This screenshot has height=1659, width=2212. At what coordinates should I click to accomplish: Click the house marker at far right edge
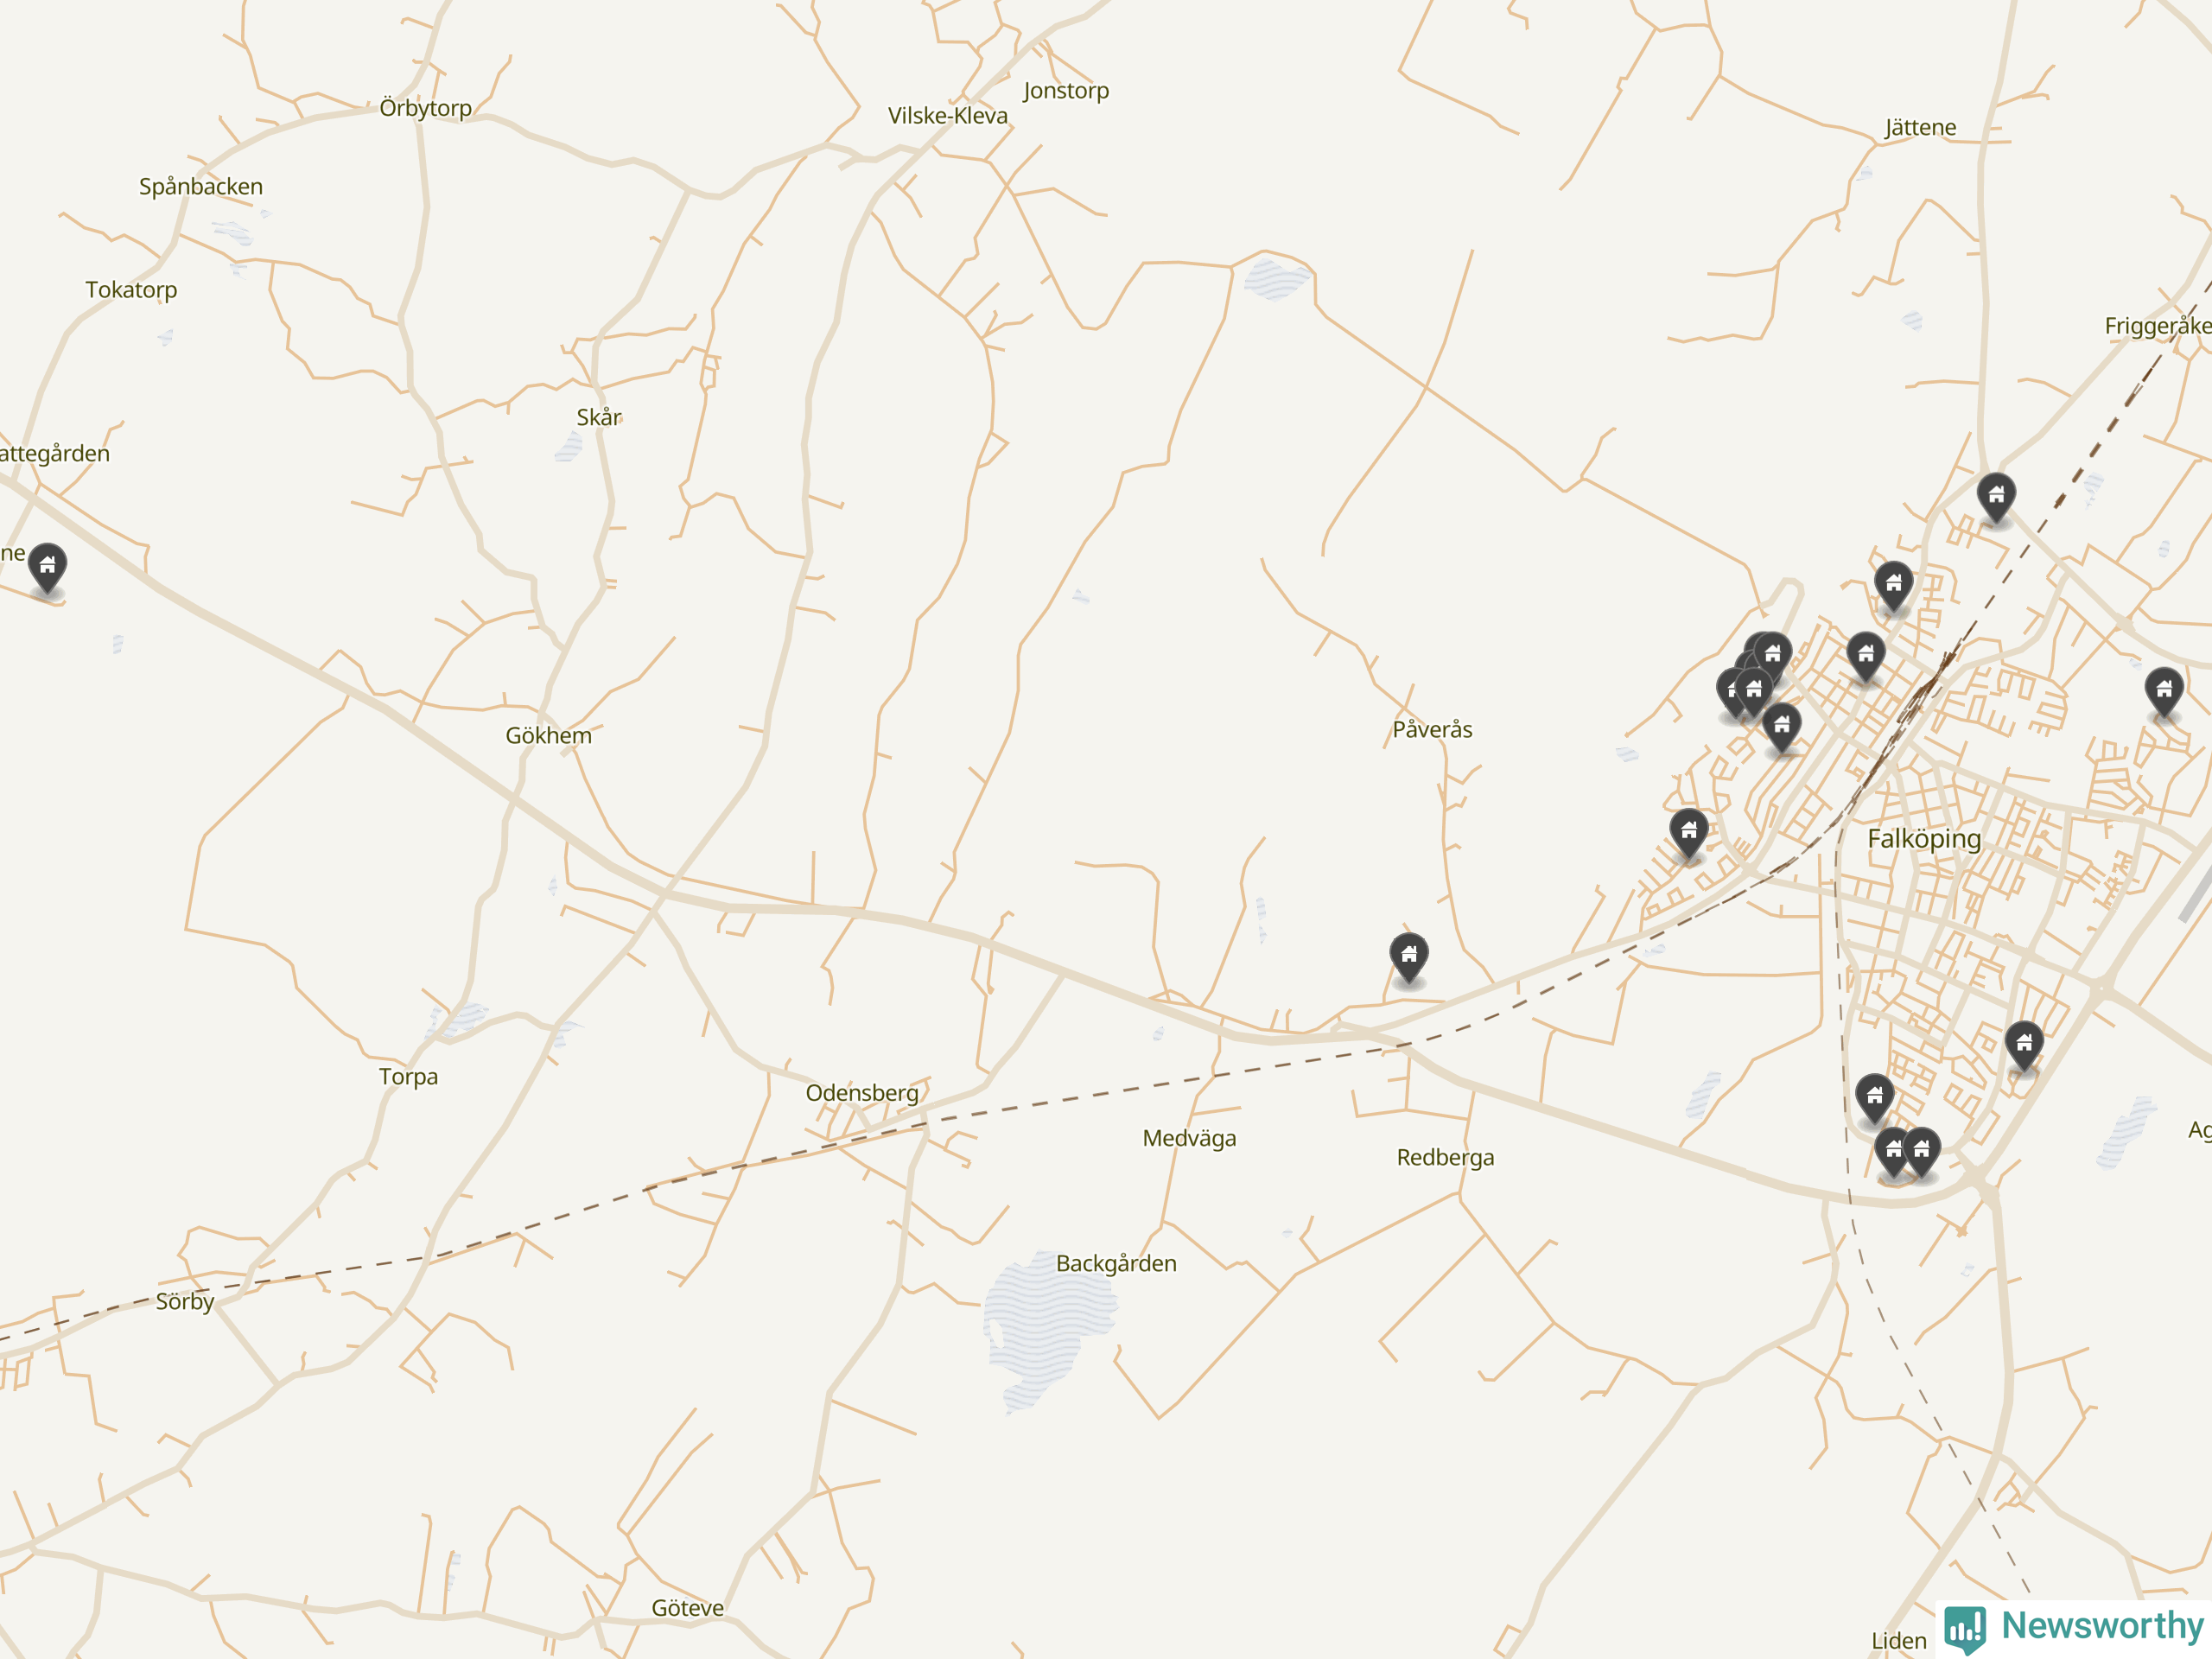[x=2164, y=692]
